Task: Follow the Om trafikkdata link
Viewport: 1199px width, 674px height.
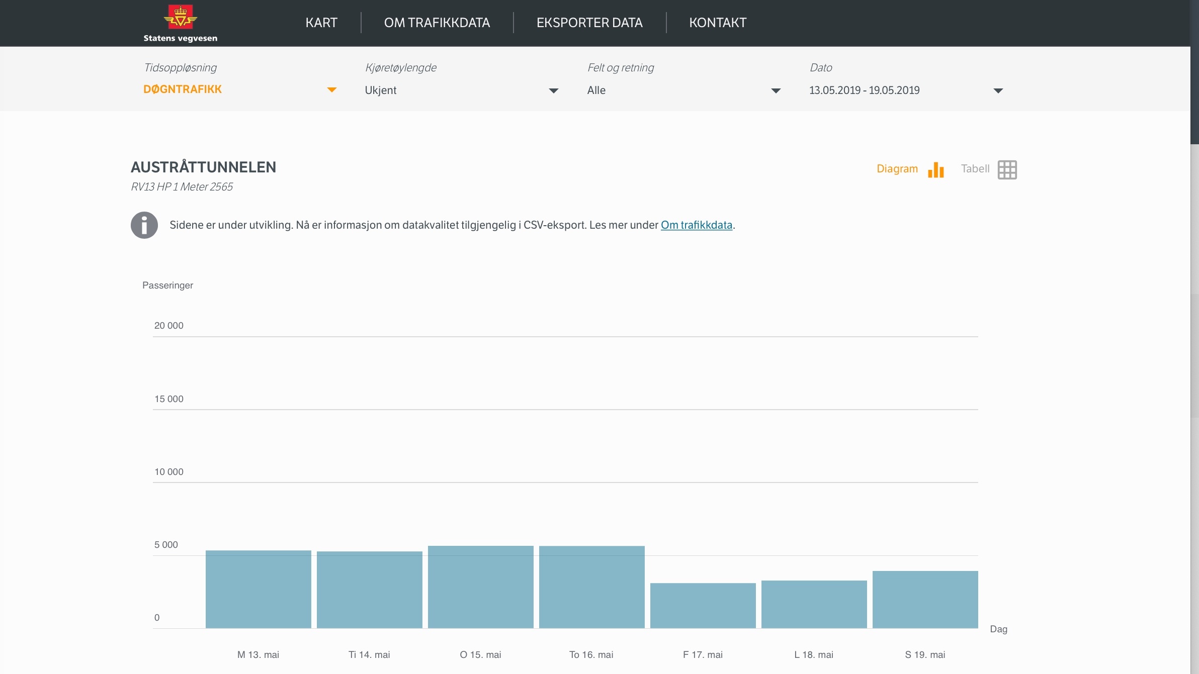Action: tap(696, 225)
